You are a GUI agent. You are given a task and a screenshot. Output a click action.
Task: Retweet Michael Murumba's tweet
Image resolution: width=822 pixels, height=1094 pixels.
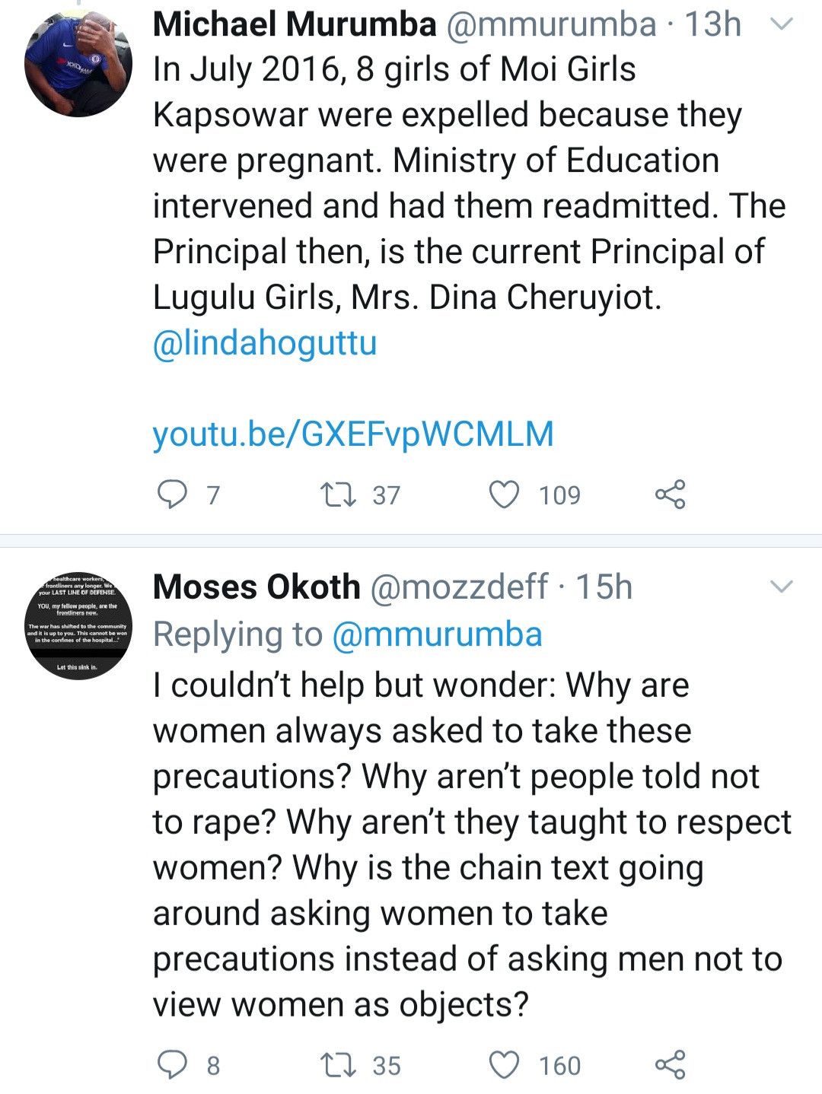(338, 495)
